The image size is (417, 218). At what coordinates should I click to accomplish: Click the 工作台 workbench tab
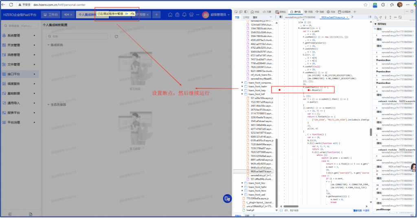[50, 14]
